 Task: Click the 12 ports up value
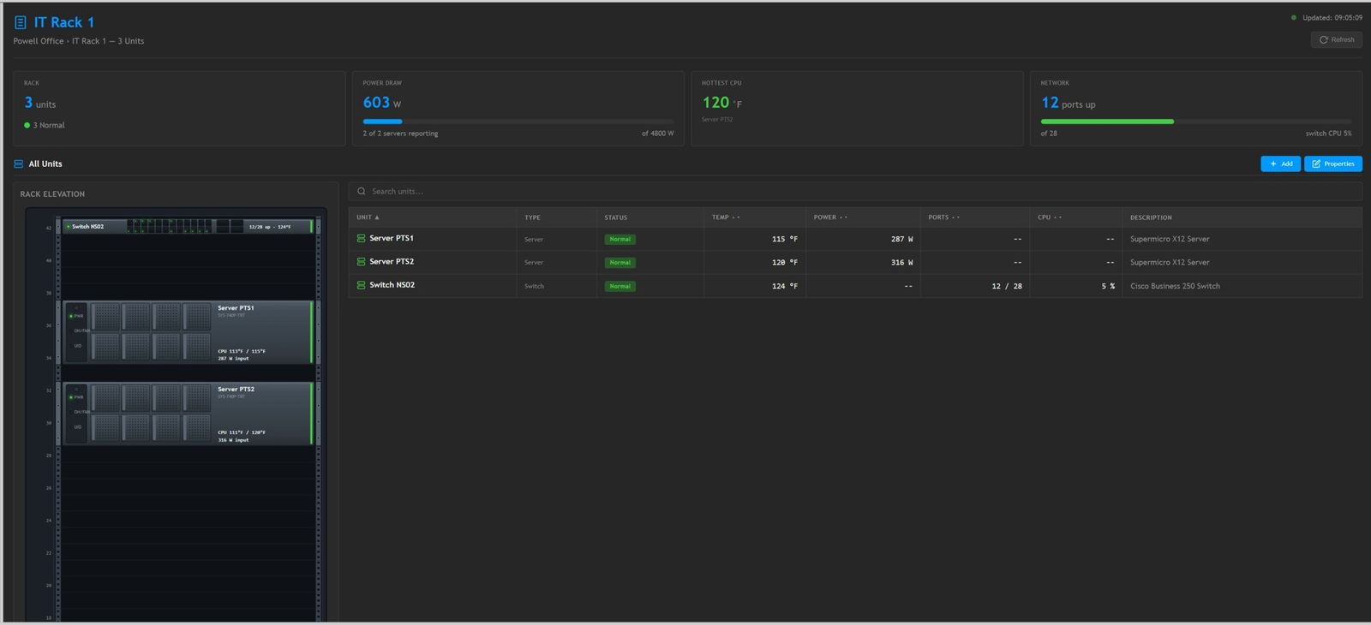1068,103
